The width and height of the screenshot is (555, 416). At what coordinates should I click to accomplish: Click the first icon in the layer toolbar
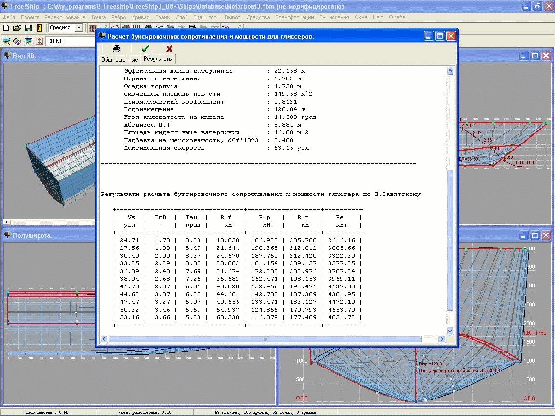[x=6, y=41]
